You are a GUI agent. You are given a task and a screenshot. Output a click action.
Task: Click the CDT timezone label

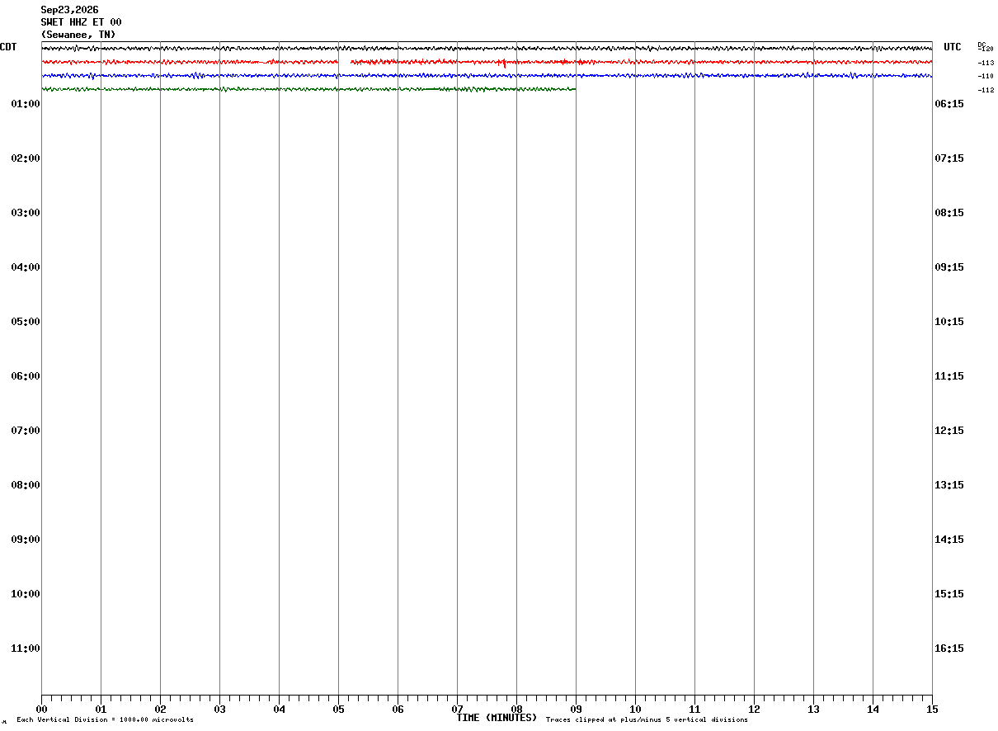tap(8, 47)
